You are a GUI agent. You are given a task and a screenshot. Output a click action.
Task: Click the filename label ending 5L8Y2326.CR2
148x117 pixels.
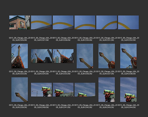pyautogui.click(x=20, y=39)
